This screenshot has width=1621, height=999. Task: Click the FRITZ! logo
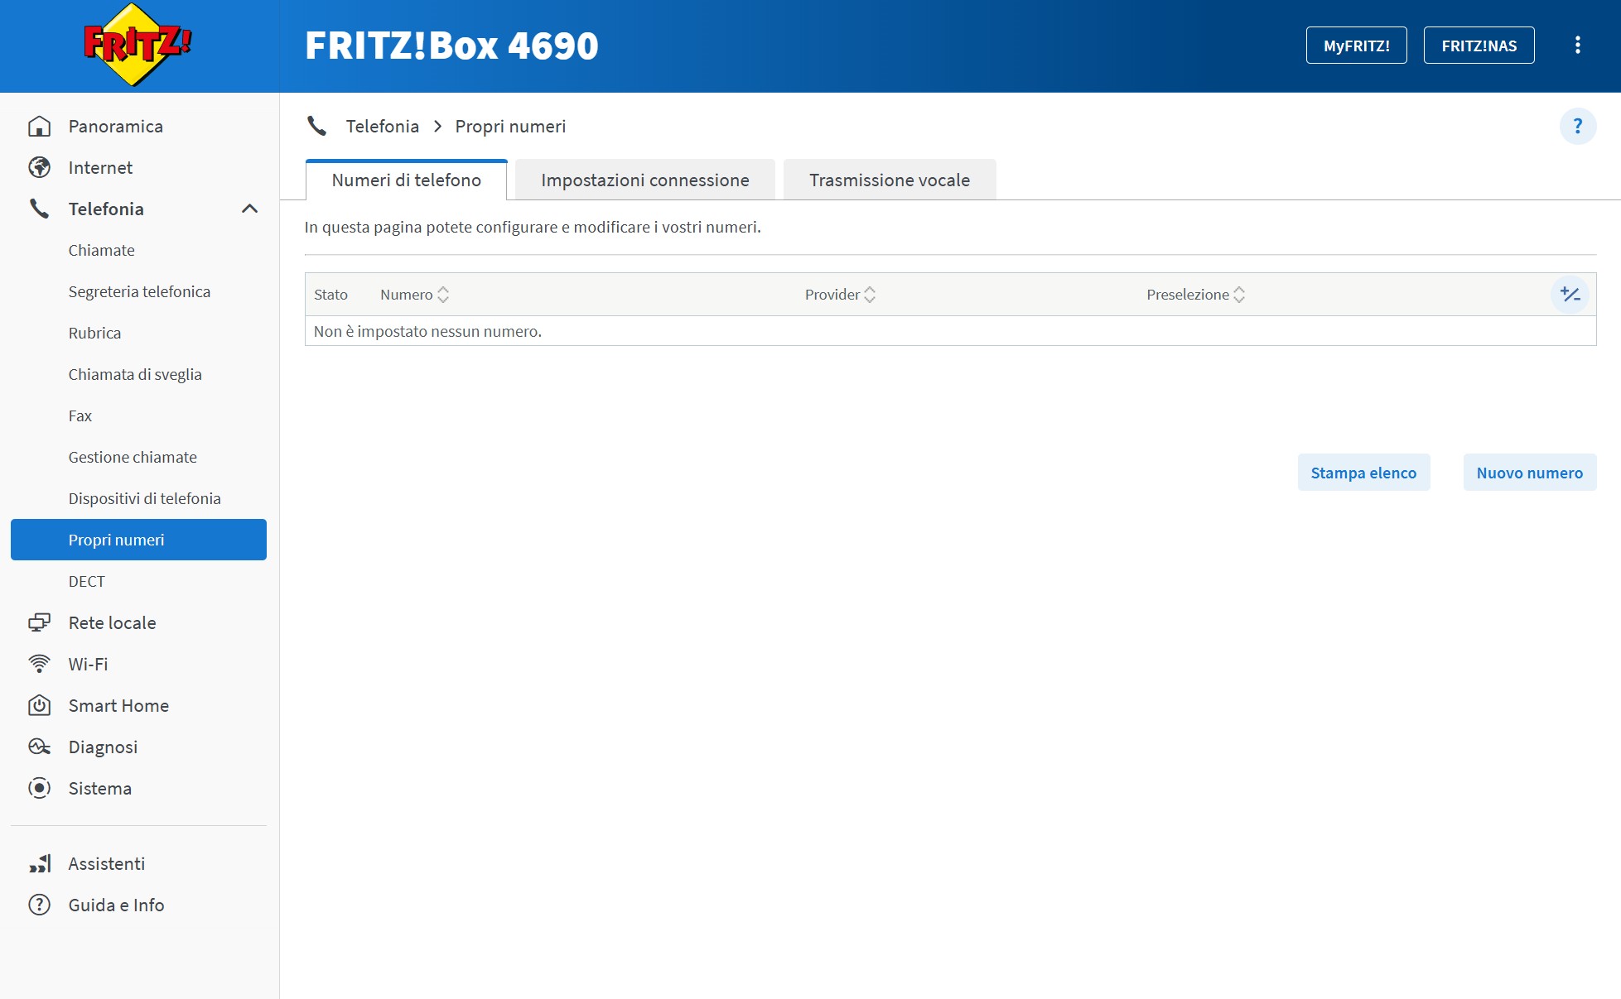pos(137,45)
